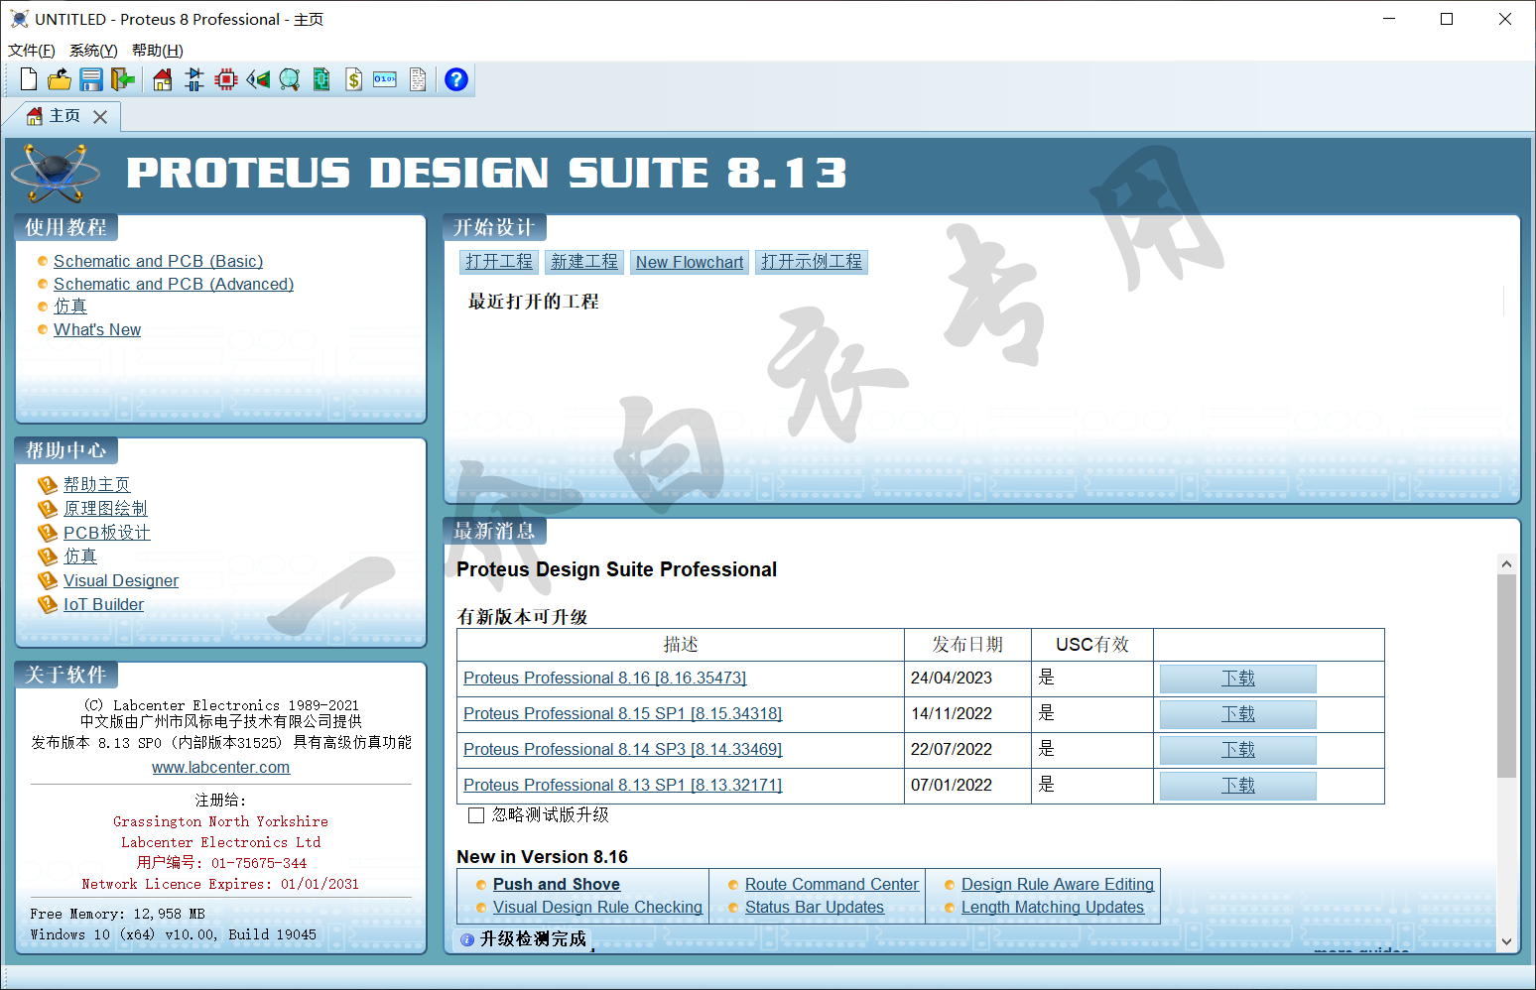
Task: Launch PCB Layout via red chip icon
Action: [x=226, y=79]
